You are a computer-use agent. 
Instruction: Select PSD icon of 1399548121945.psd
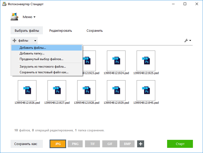click(x=146, y=91)
